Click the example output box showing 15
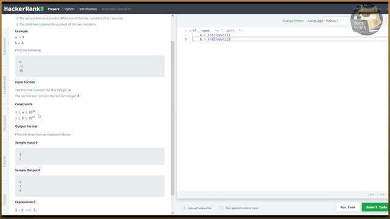Screen dimensions: 390x219 (x=90, y=66)
